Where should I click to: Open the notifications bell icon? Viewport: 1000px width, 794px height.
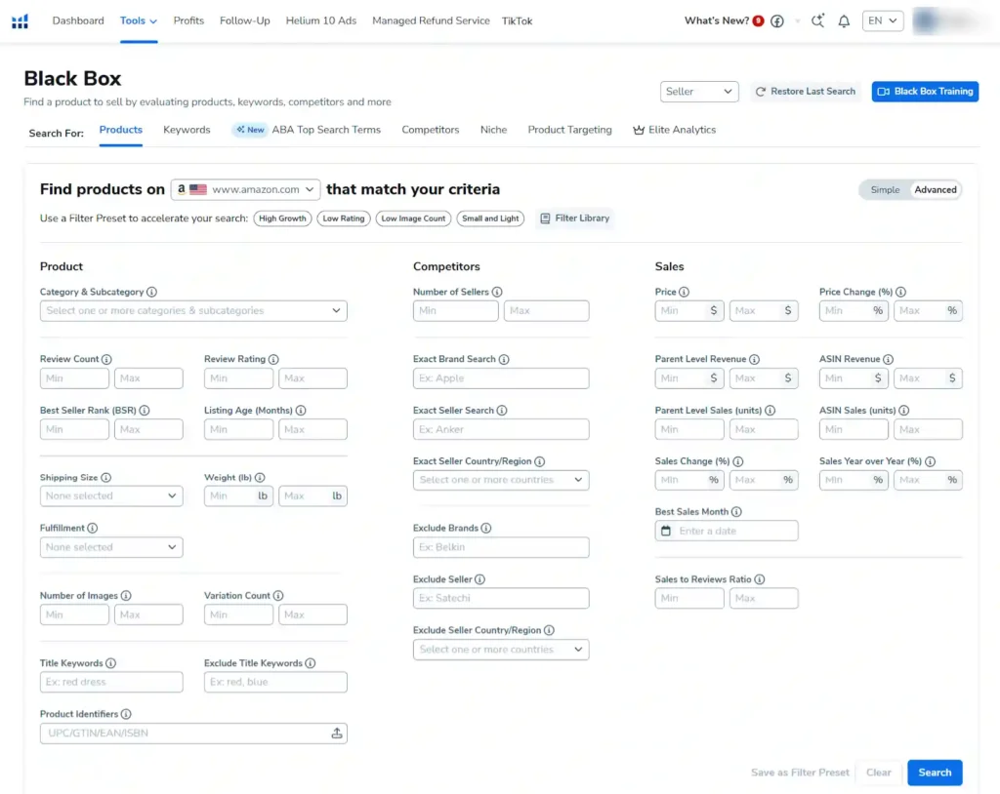[x=844, y=21]
